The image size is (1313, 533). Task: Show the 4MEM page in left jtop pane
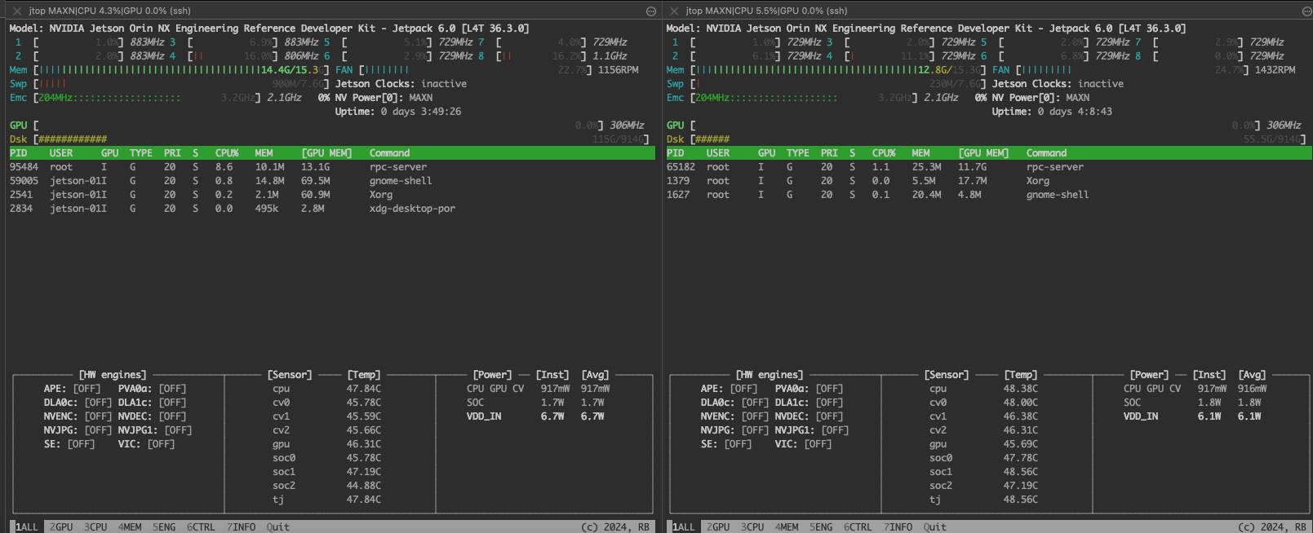(x=130, y=526)
